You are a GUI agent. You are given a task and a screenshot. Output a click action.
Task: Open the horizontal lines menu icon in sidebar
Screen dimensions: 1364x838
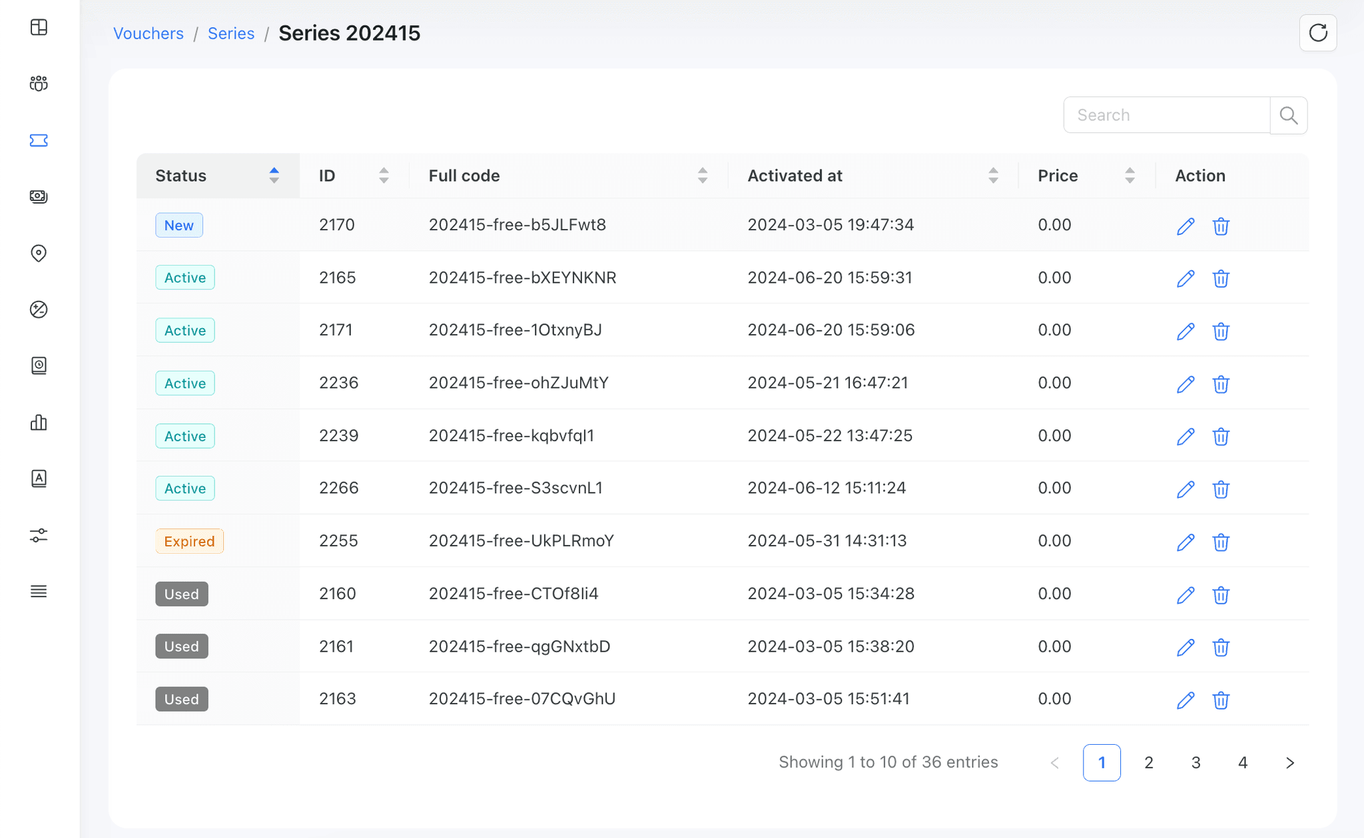click(x=39, y=591)
